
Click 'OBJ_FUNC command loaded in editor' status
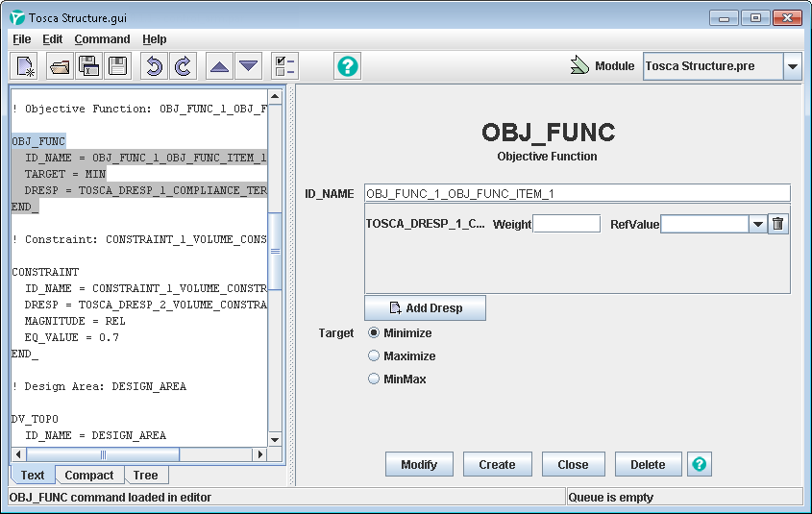111,498
